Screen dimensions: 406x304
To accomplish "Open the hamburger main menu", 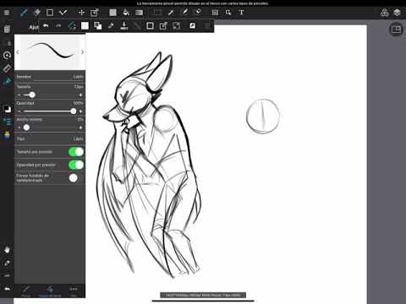I will (7, 13).
